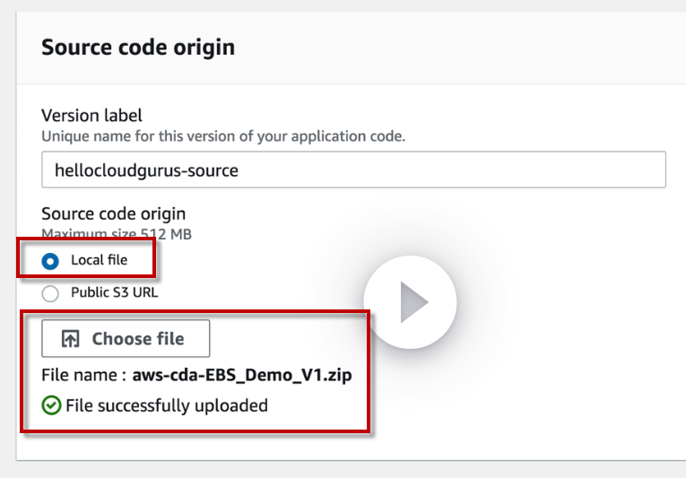Click the green success checkmark icon

click(51, 405)
